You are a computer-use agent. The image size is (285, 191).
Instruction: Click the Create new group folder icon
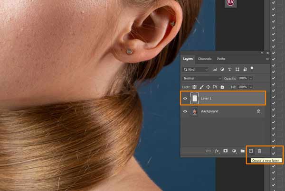coord(242,151)
